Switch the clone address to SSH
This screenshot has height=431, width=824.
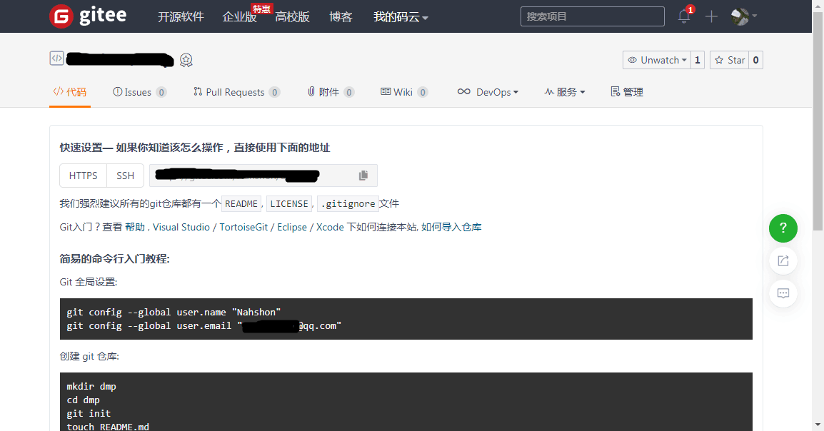(x=125, y=175)
